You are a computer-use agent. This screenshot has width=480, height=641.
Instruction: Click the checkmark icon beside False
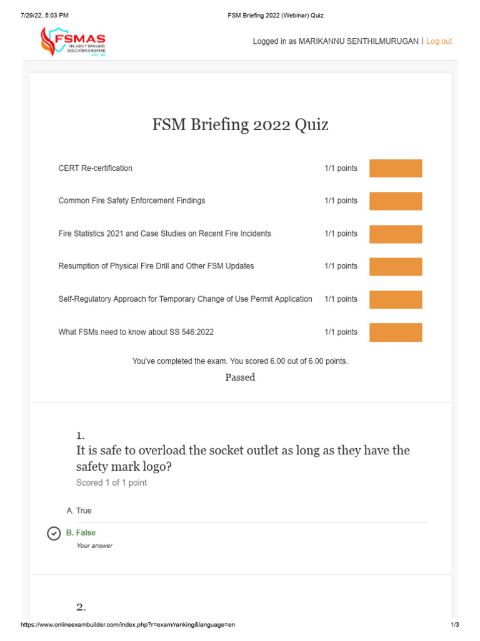54,533
